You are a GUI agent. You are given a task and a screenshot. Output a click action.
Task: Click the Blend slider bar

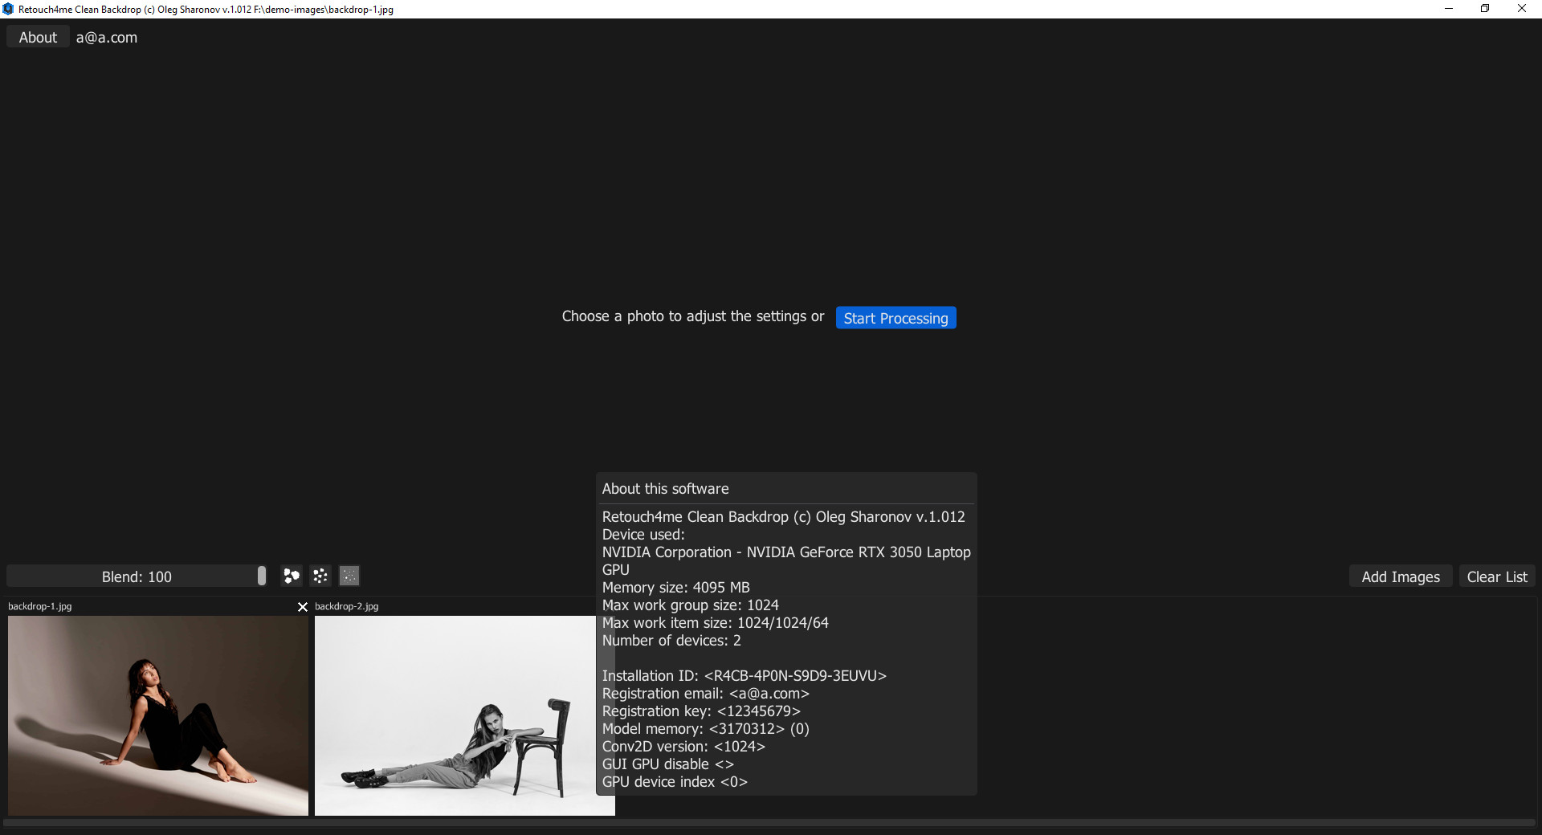tap(137, 576)
